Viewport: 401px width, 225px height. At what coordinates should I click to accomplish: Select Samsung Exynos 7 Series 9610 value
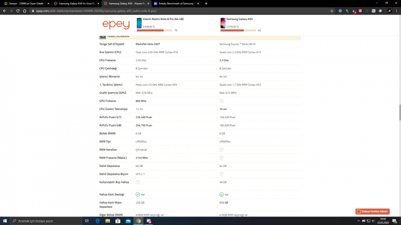pyautogui.click(x=237, y=44)
